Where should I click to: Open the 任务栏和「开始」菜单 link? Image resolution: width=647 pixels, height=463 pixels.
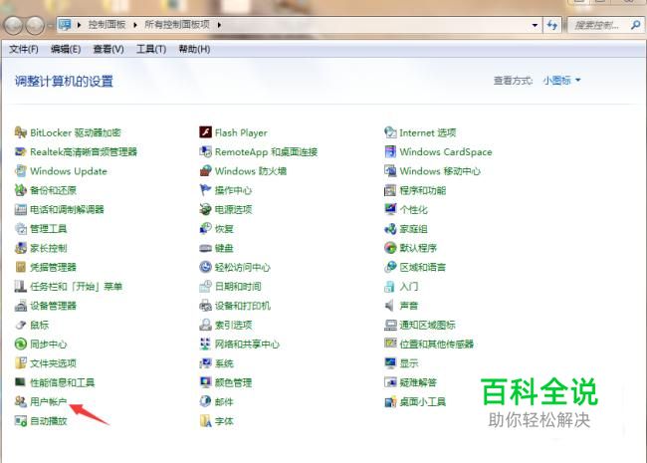[x=77, y=287]
